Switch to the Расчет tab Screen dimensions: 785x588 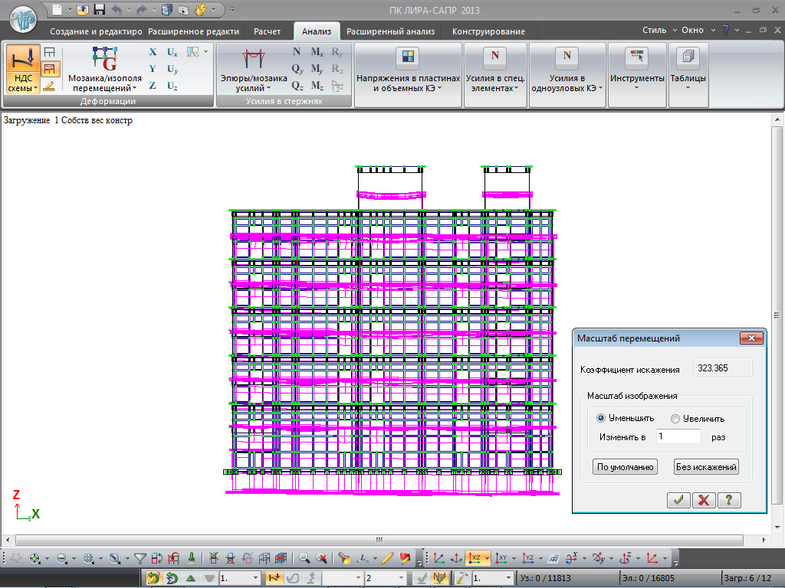(x=267, y=31)
